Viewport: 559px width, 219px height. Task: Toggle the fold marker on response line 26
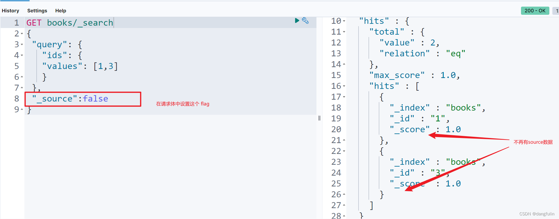(344, 195)
